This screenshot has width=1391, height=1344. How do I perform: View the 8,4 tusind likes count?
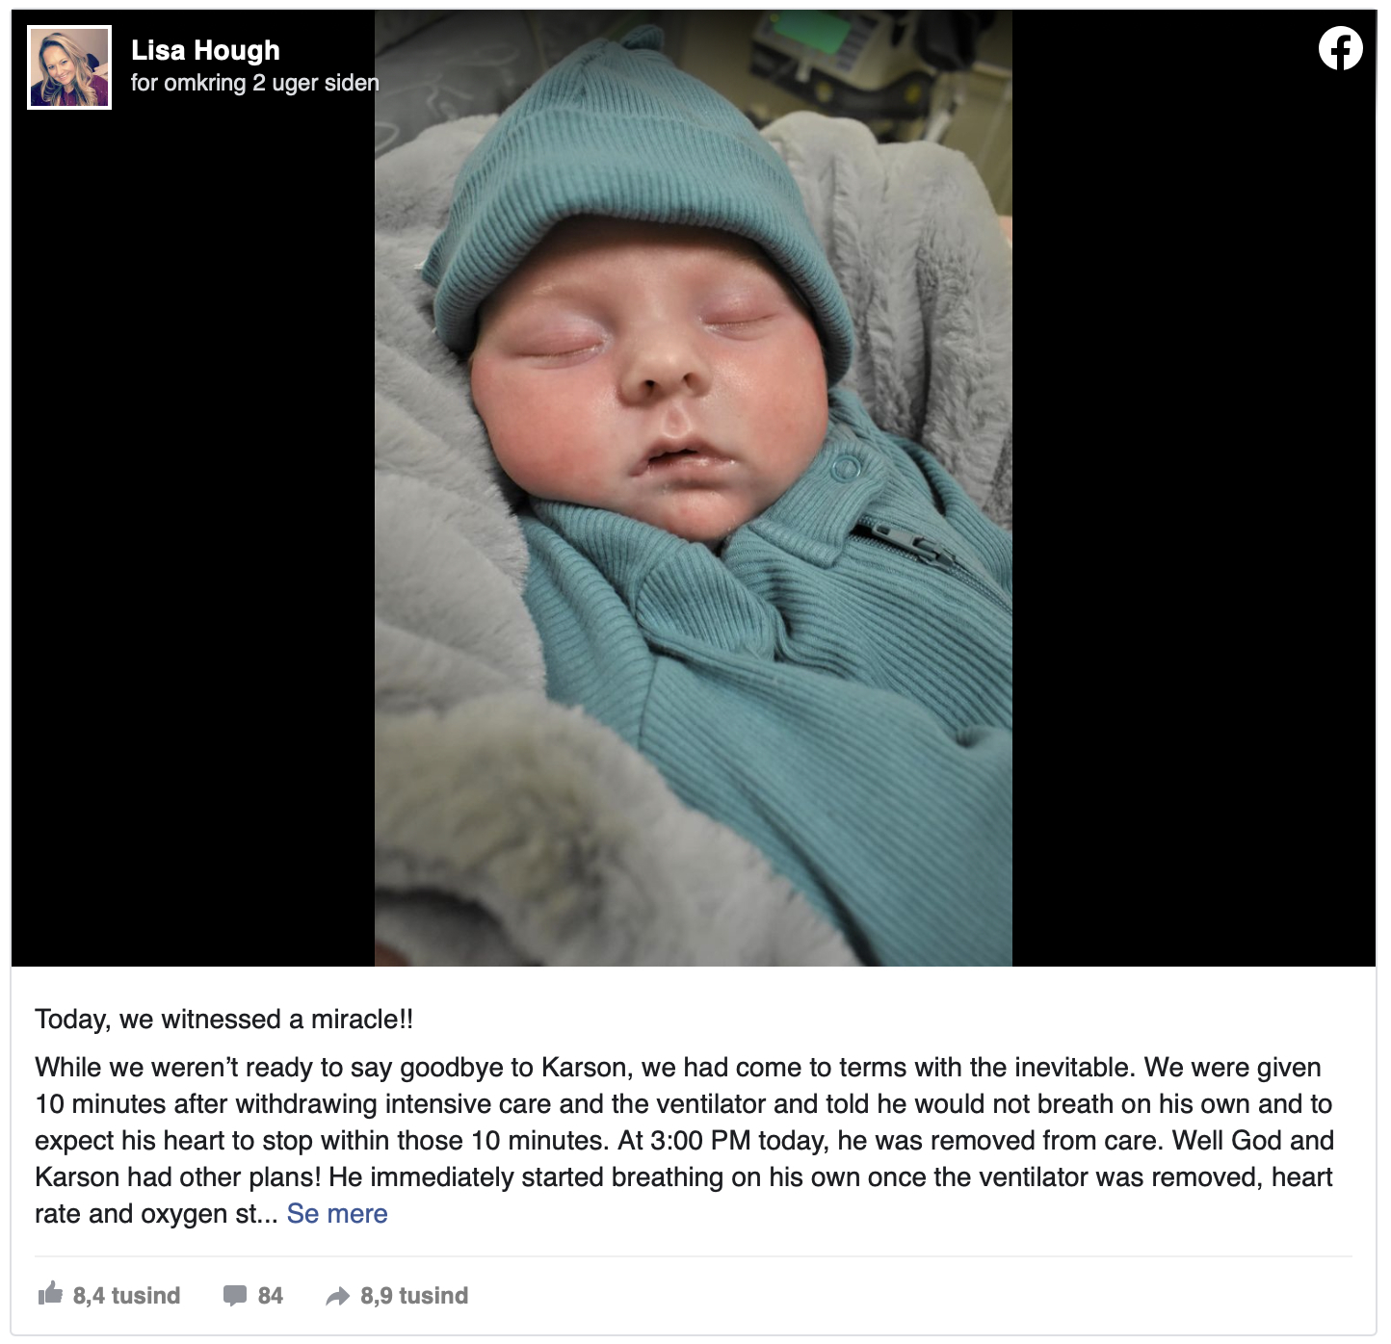click(126, 1296)
